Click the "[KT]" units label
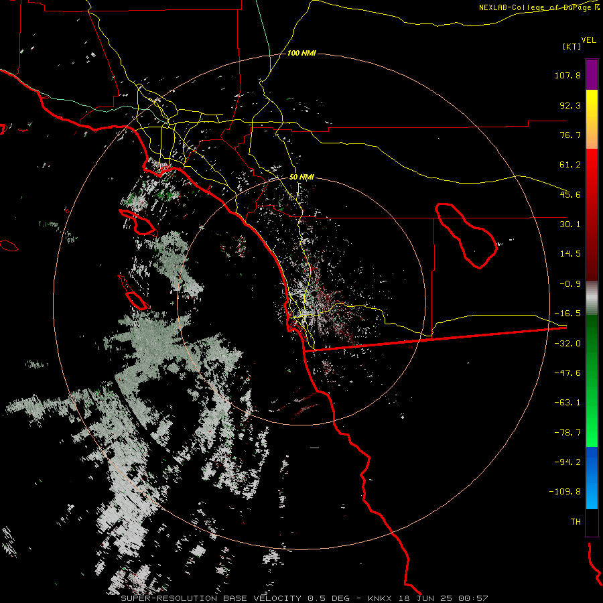This screenshot has height=603, width=603. (x=572, y=46)
